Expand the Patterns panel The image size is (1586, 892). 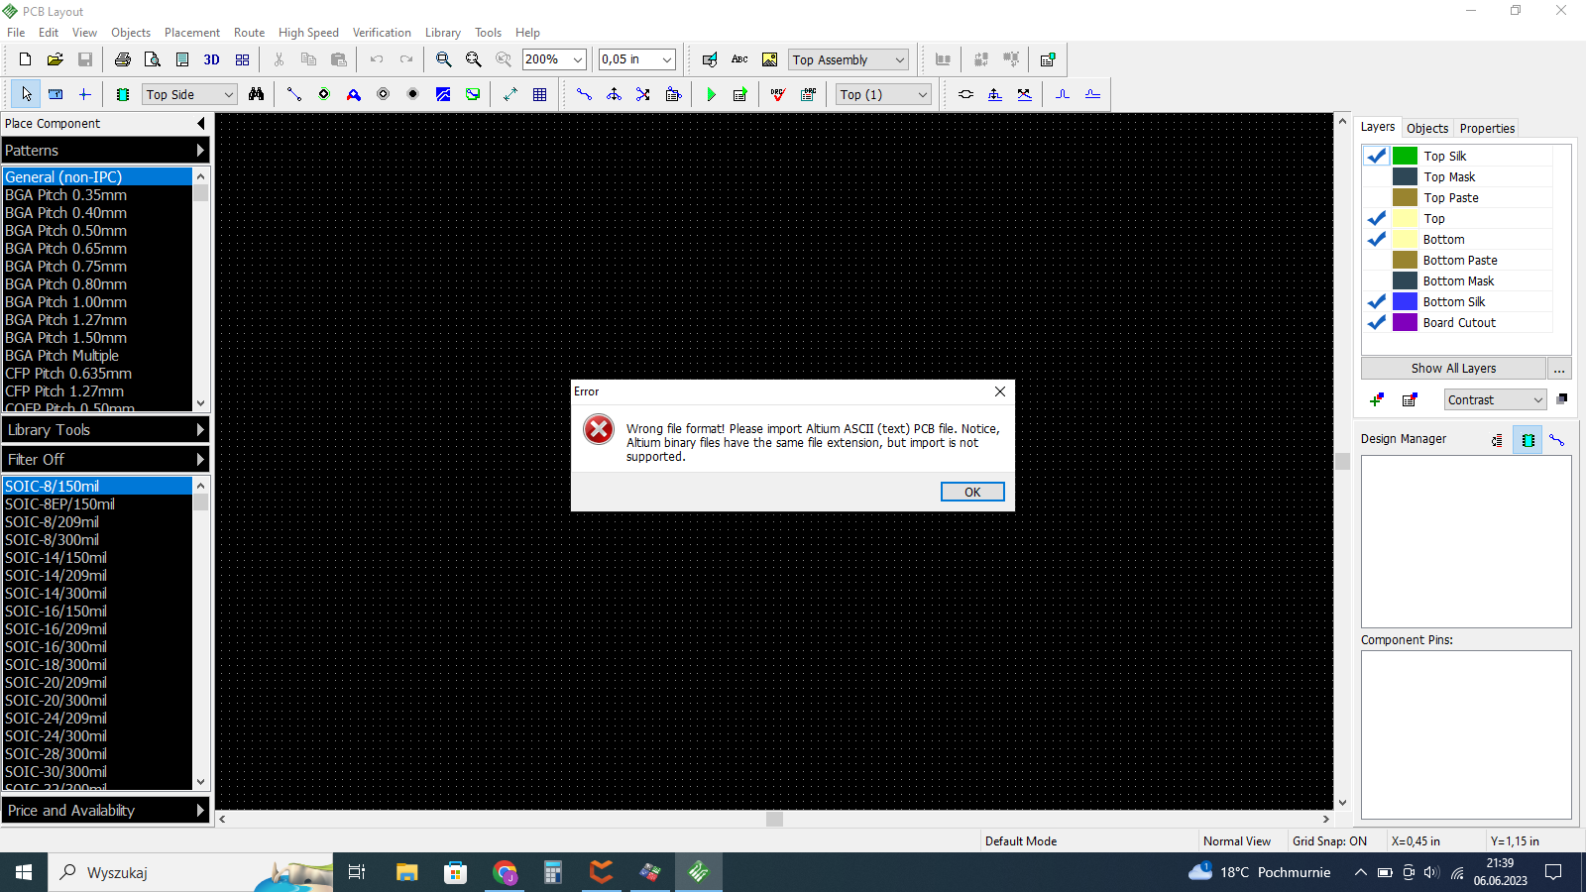coord(105,151)
